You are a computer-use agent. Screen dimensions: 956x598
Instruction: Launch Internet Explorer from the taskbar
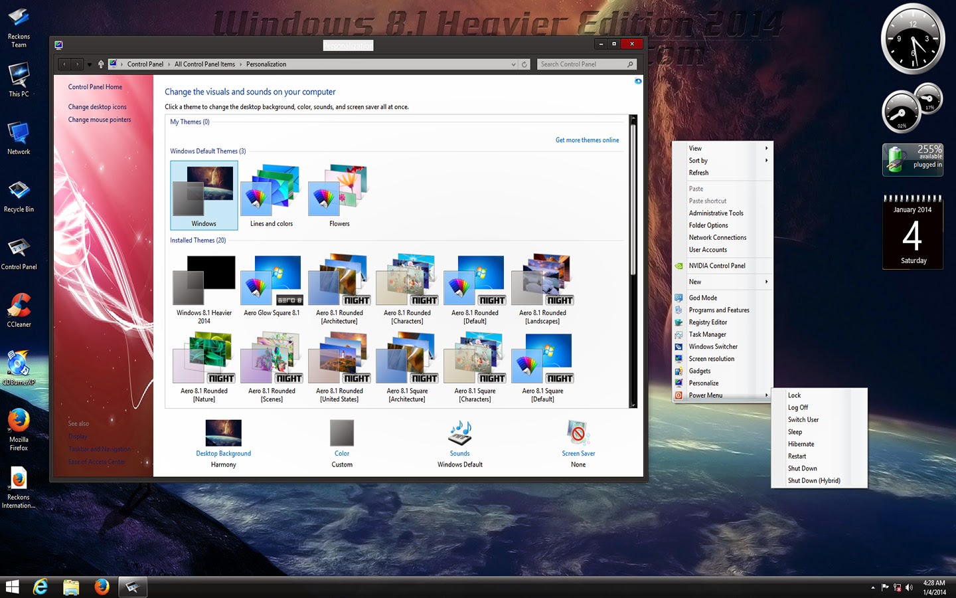[40, 587]
